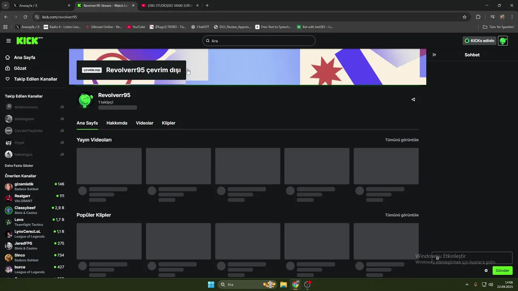Open sinanvurucu followed channel
This screenshot has height=291, width=518.
[x=34, y=107]
